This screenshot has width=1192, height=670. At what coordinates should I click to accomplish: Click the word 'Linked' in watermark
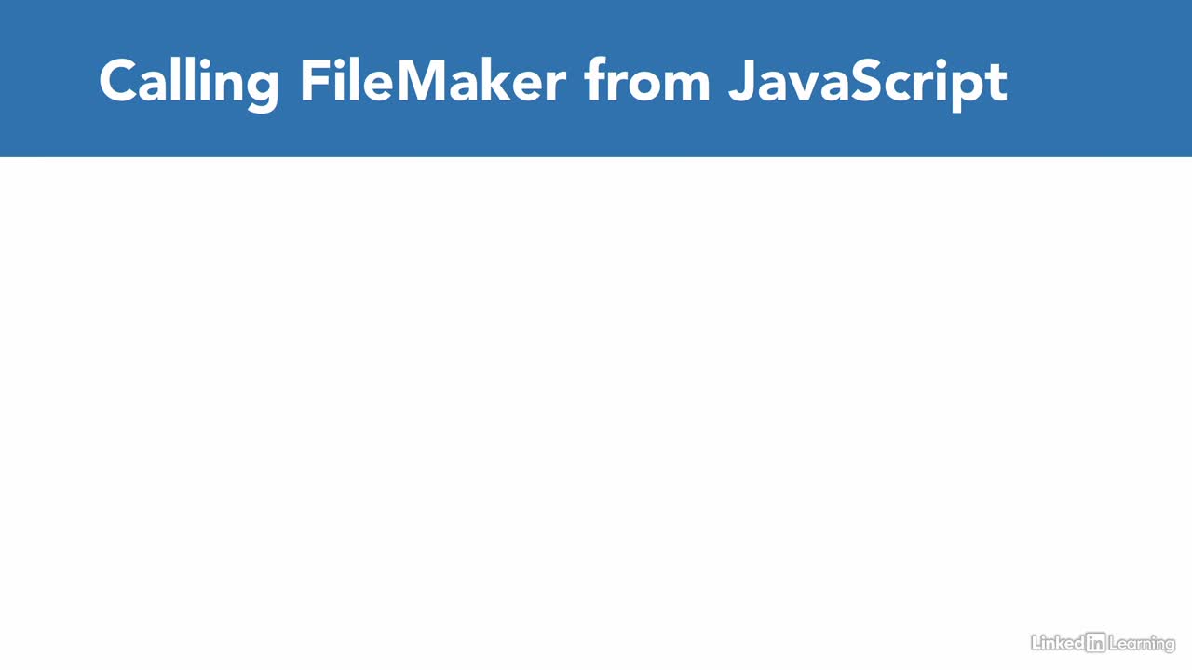pos(1058,642)
